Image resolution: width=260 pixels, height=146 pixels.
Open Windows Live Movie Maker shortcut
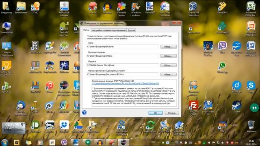[136, 9]
